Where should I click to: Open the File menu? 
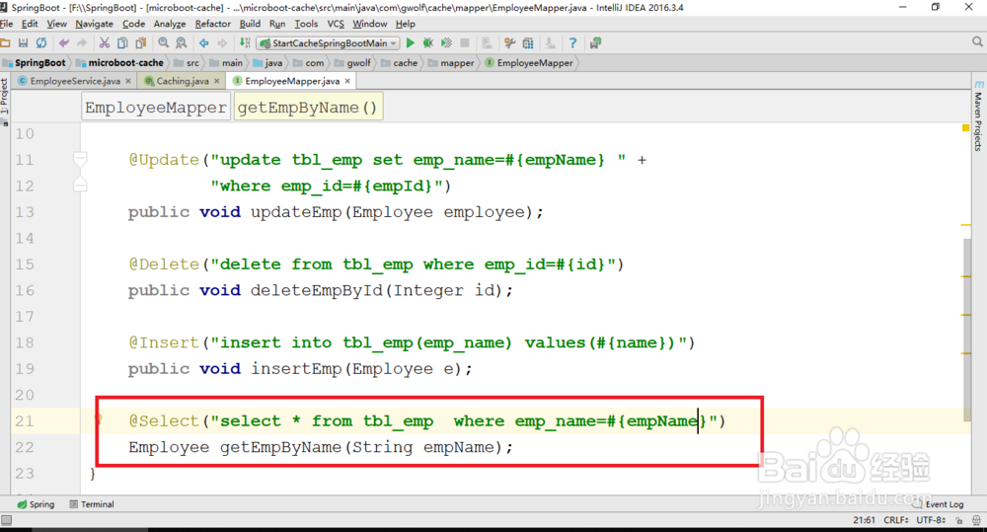(6, 24)
